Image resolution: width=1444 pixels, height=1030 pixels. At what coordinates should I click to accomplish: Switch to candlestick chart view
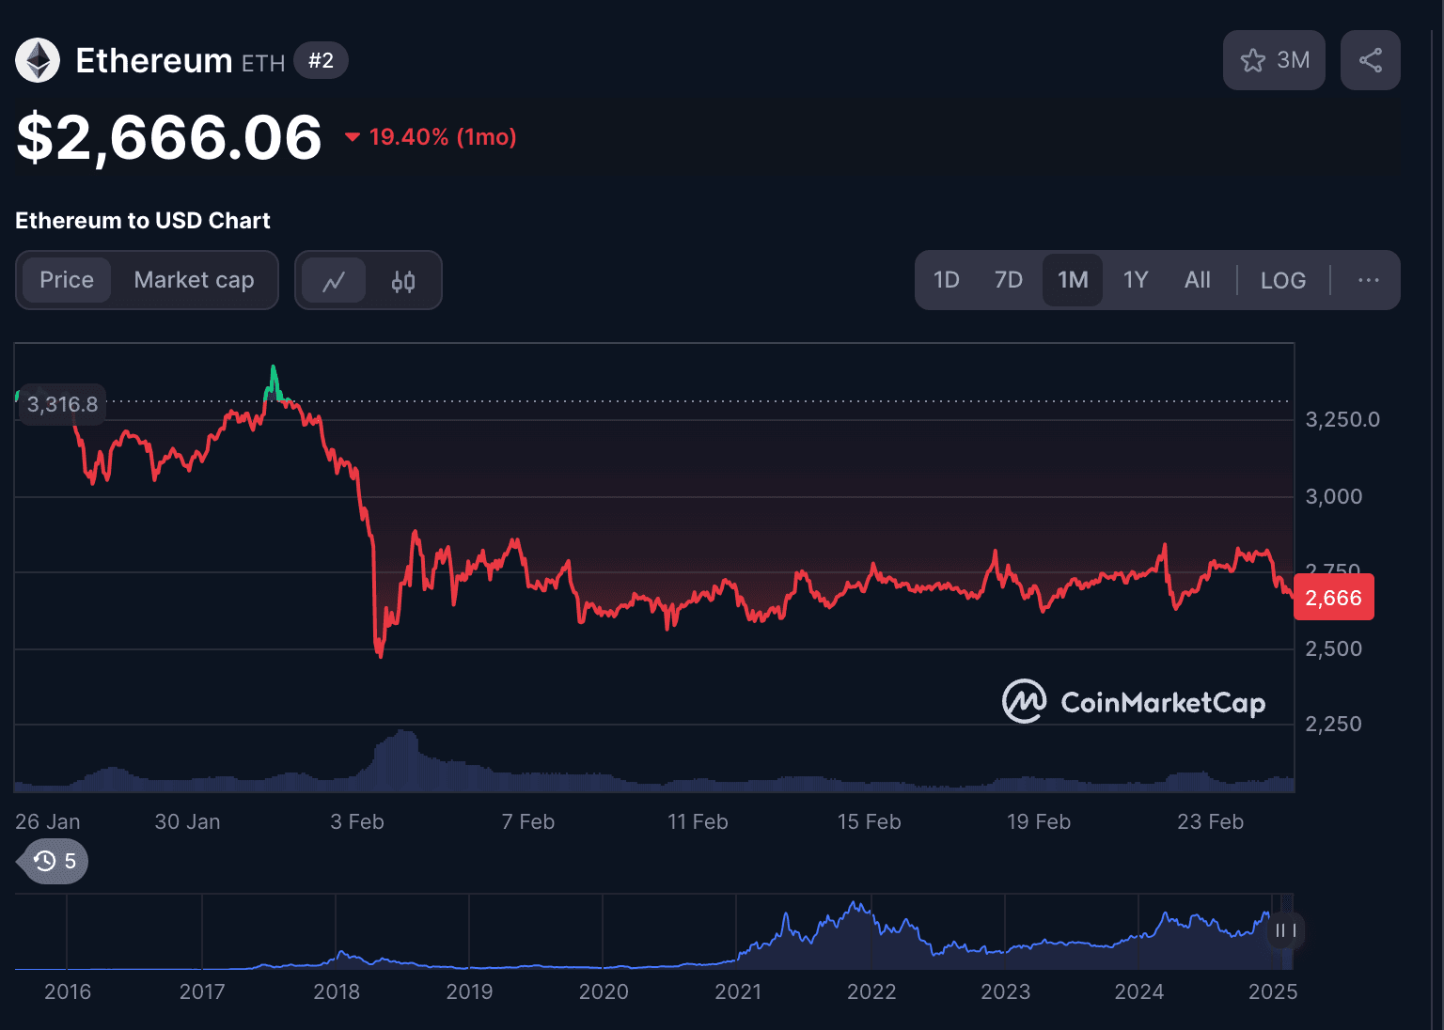coord(403,281)
